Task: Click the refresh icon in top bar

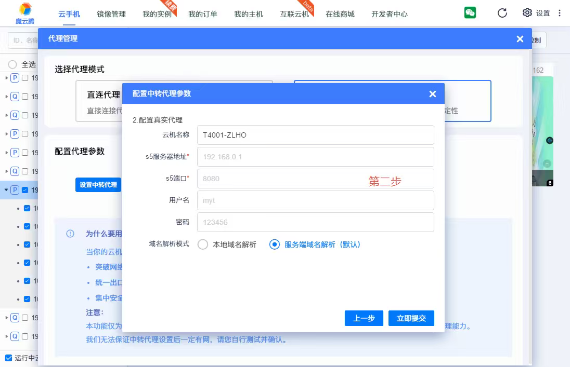Action: [502, 13]
